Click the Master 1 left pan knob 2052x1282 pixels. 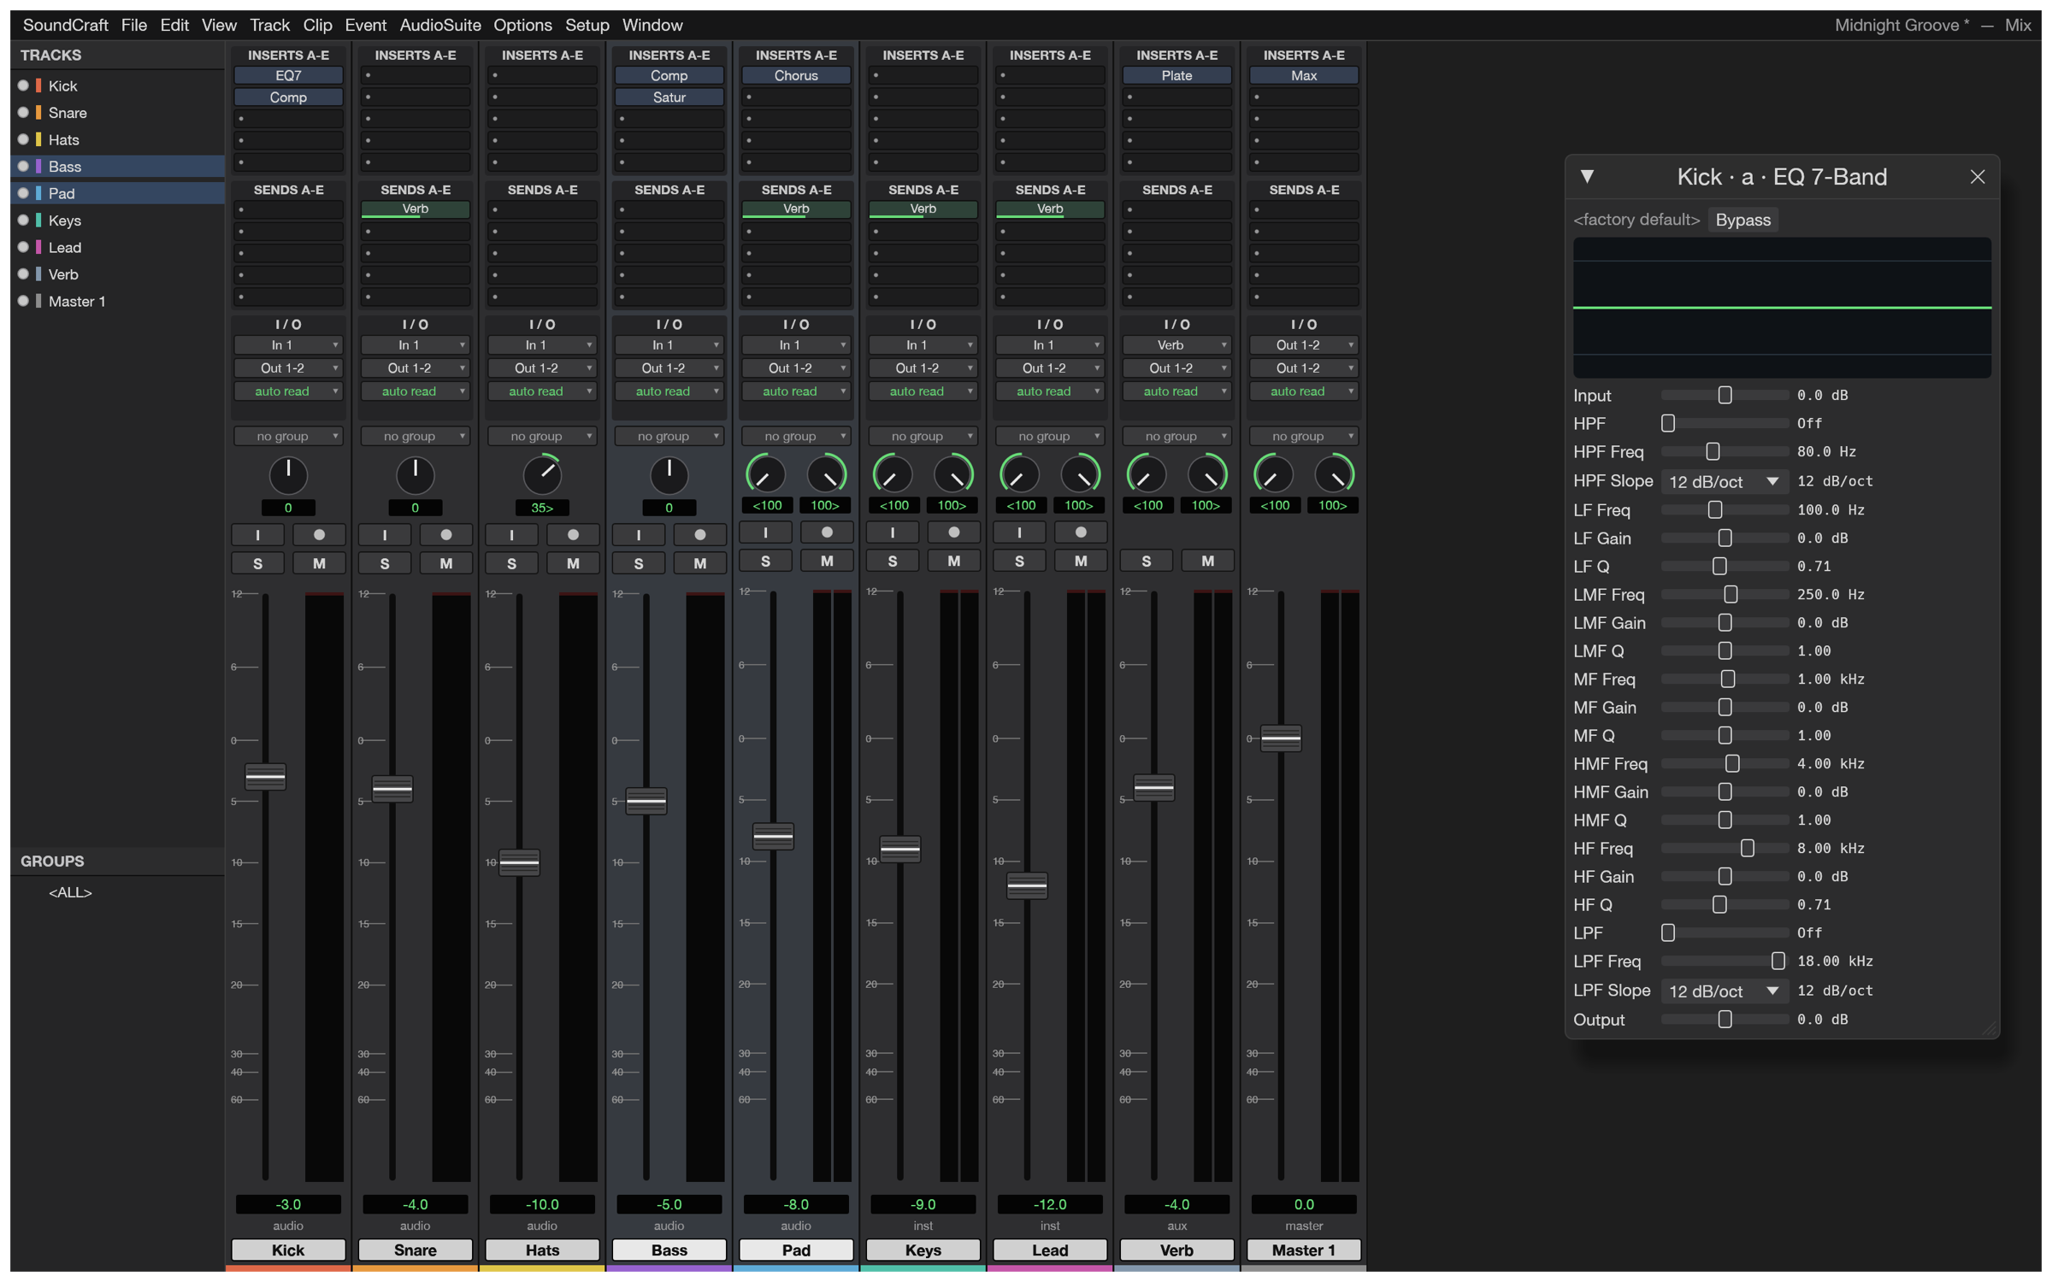(1273, 474)
